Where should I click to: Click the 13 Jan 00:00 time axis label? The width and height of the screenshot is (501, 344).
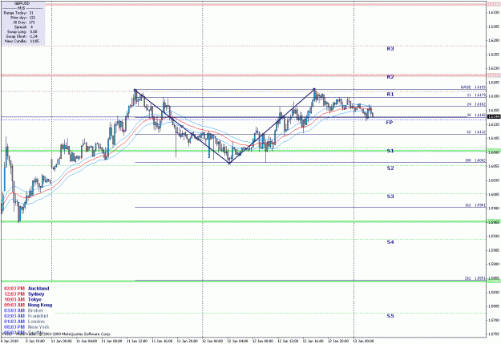(364, 341)
